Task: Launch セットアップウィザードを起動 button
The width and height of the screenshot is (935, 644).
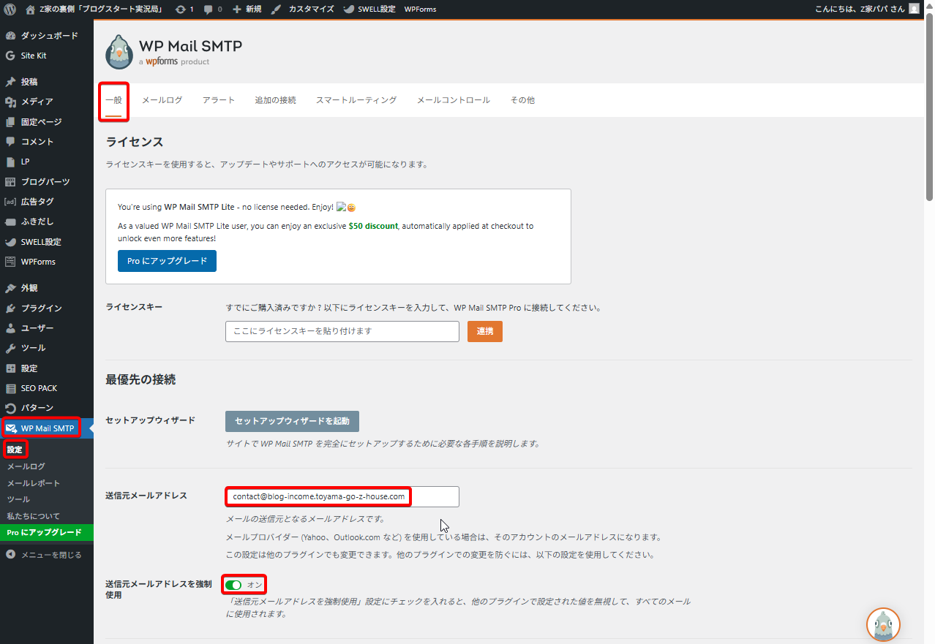Action: coord(292,421)
